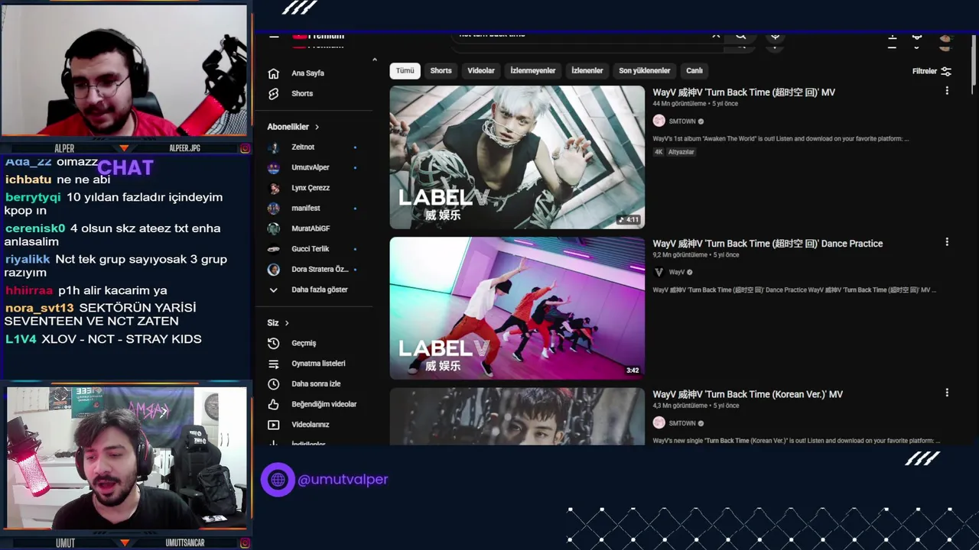Click the Instagram icon next to ALPEER.JPG
The image size is (979, 550).
tap(245, 148)
